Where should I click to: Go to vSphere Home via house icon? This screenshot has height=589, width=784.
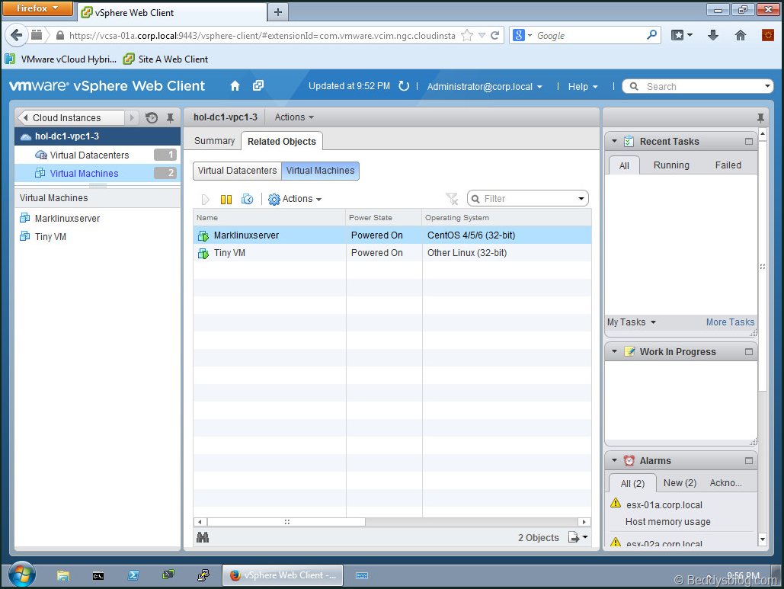(x=235, y=86)
